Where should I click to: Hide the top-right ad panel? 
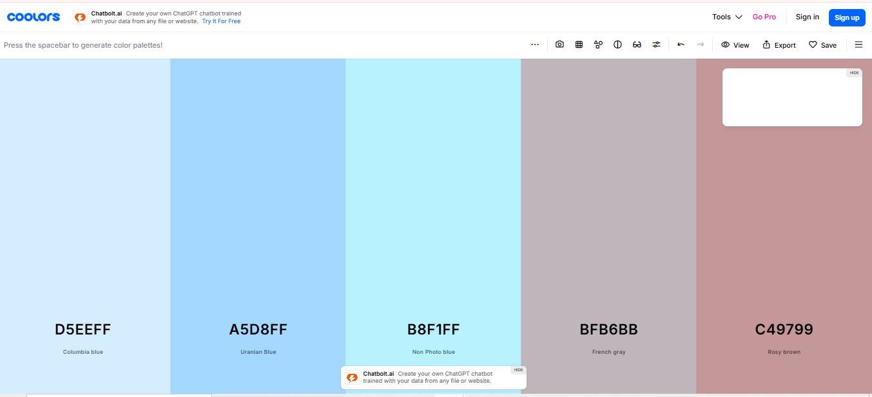click(x=854, y=73)
